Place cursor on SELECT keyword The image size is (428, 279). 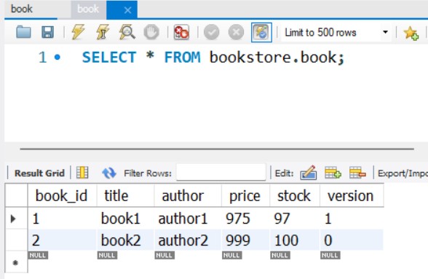[109, 58]
